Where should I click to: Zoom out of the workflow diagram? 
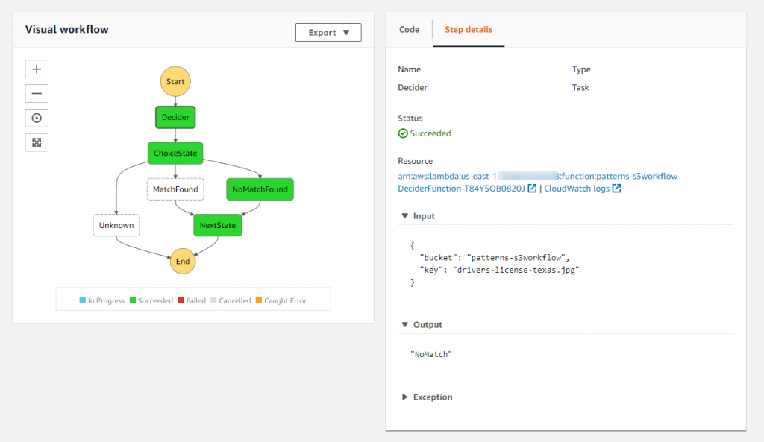tap(36, 93)
